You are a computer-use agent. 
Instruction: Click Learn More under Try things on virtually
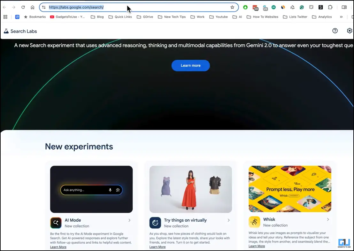click(158, 247)
